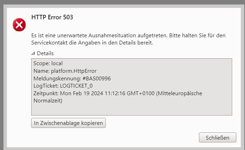Click the Meldungskennung label
Image resolution: width=245 pixels, height=150 pixels.
(57, 79)
